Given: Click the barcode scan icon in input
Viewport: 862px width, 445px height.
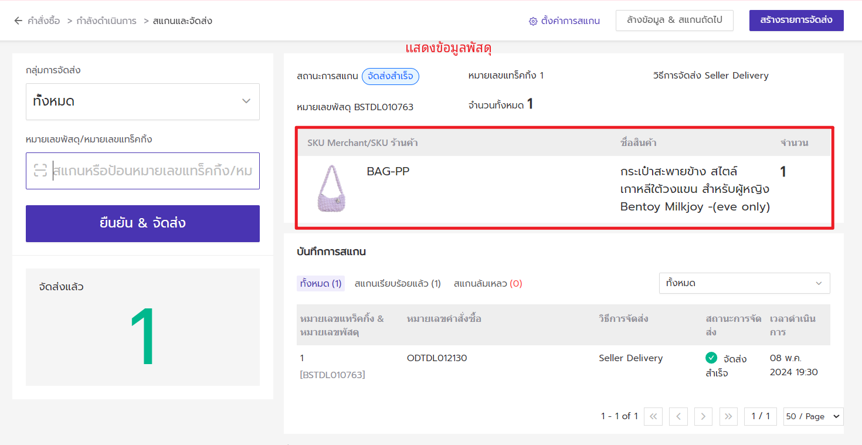Looking at the screenshot, I should pos(40,171).
